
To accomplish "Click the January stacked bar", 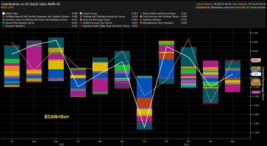I will coord(144,103).
